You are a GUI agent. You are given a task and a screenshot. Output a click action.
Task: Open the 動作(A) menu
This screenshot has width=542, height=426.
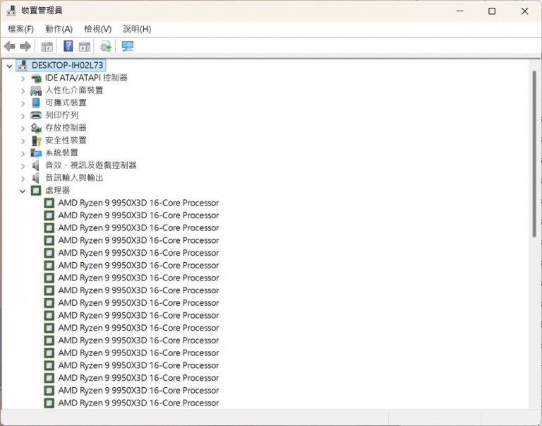[59, 29]
